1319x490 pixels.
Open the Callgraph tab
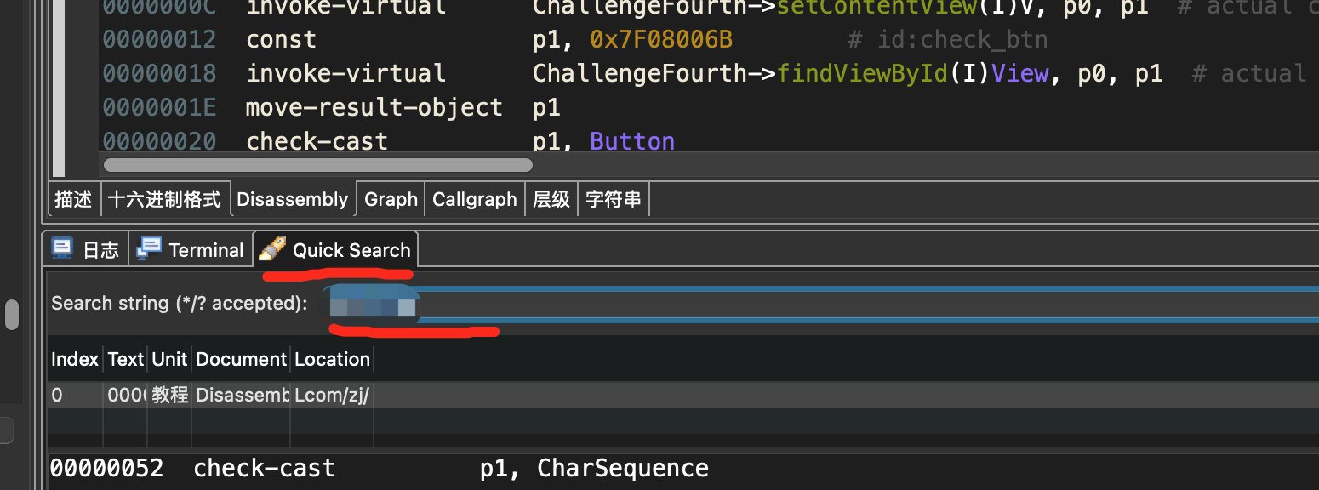[x=474, y=199]
